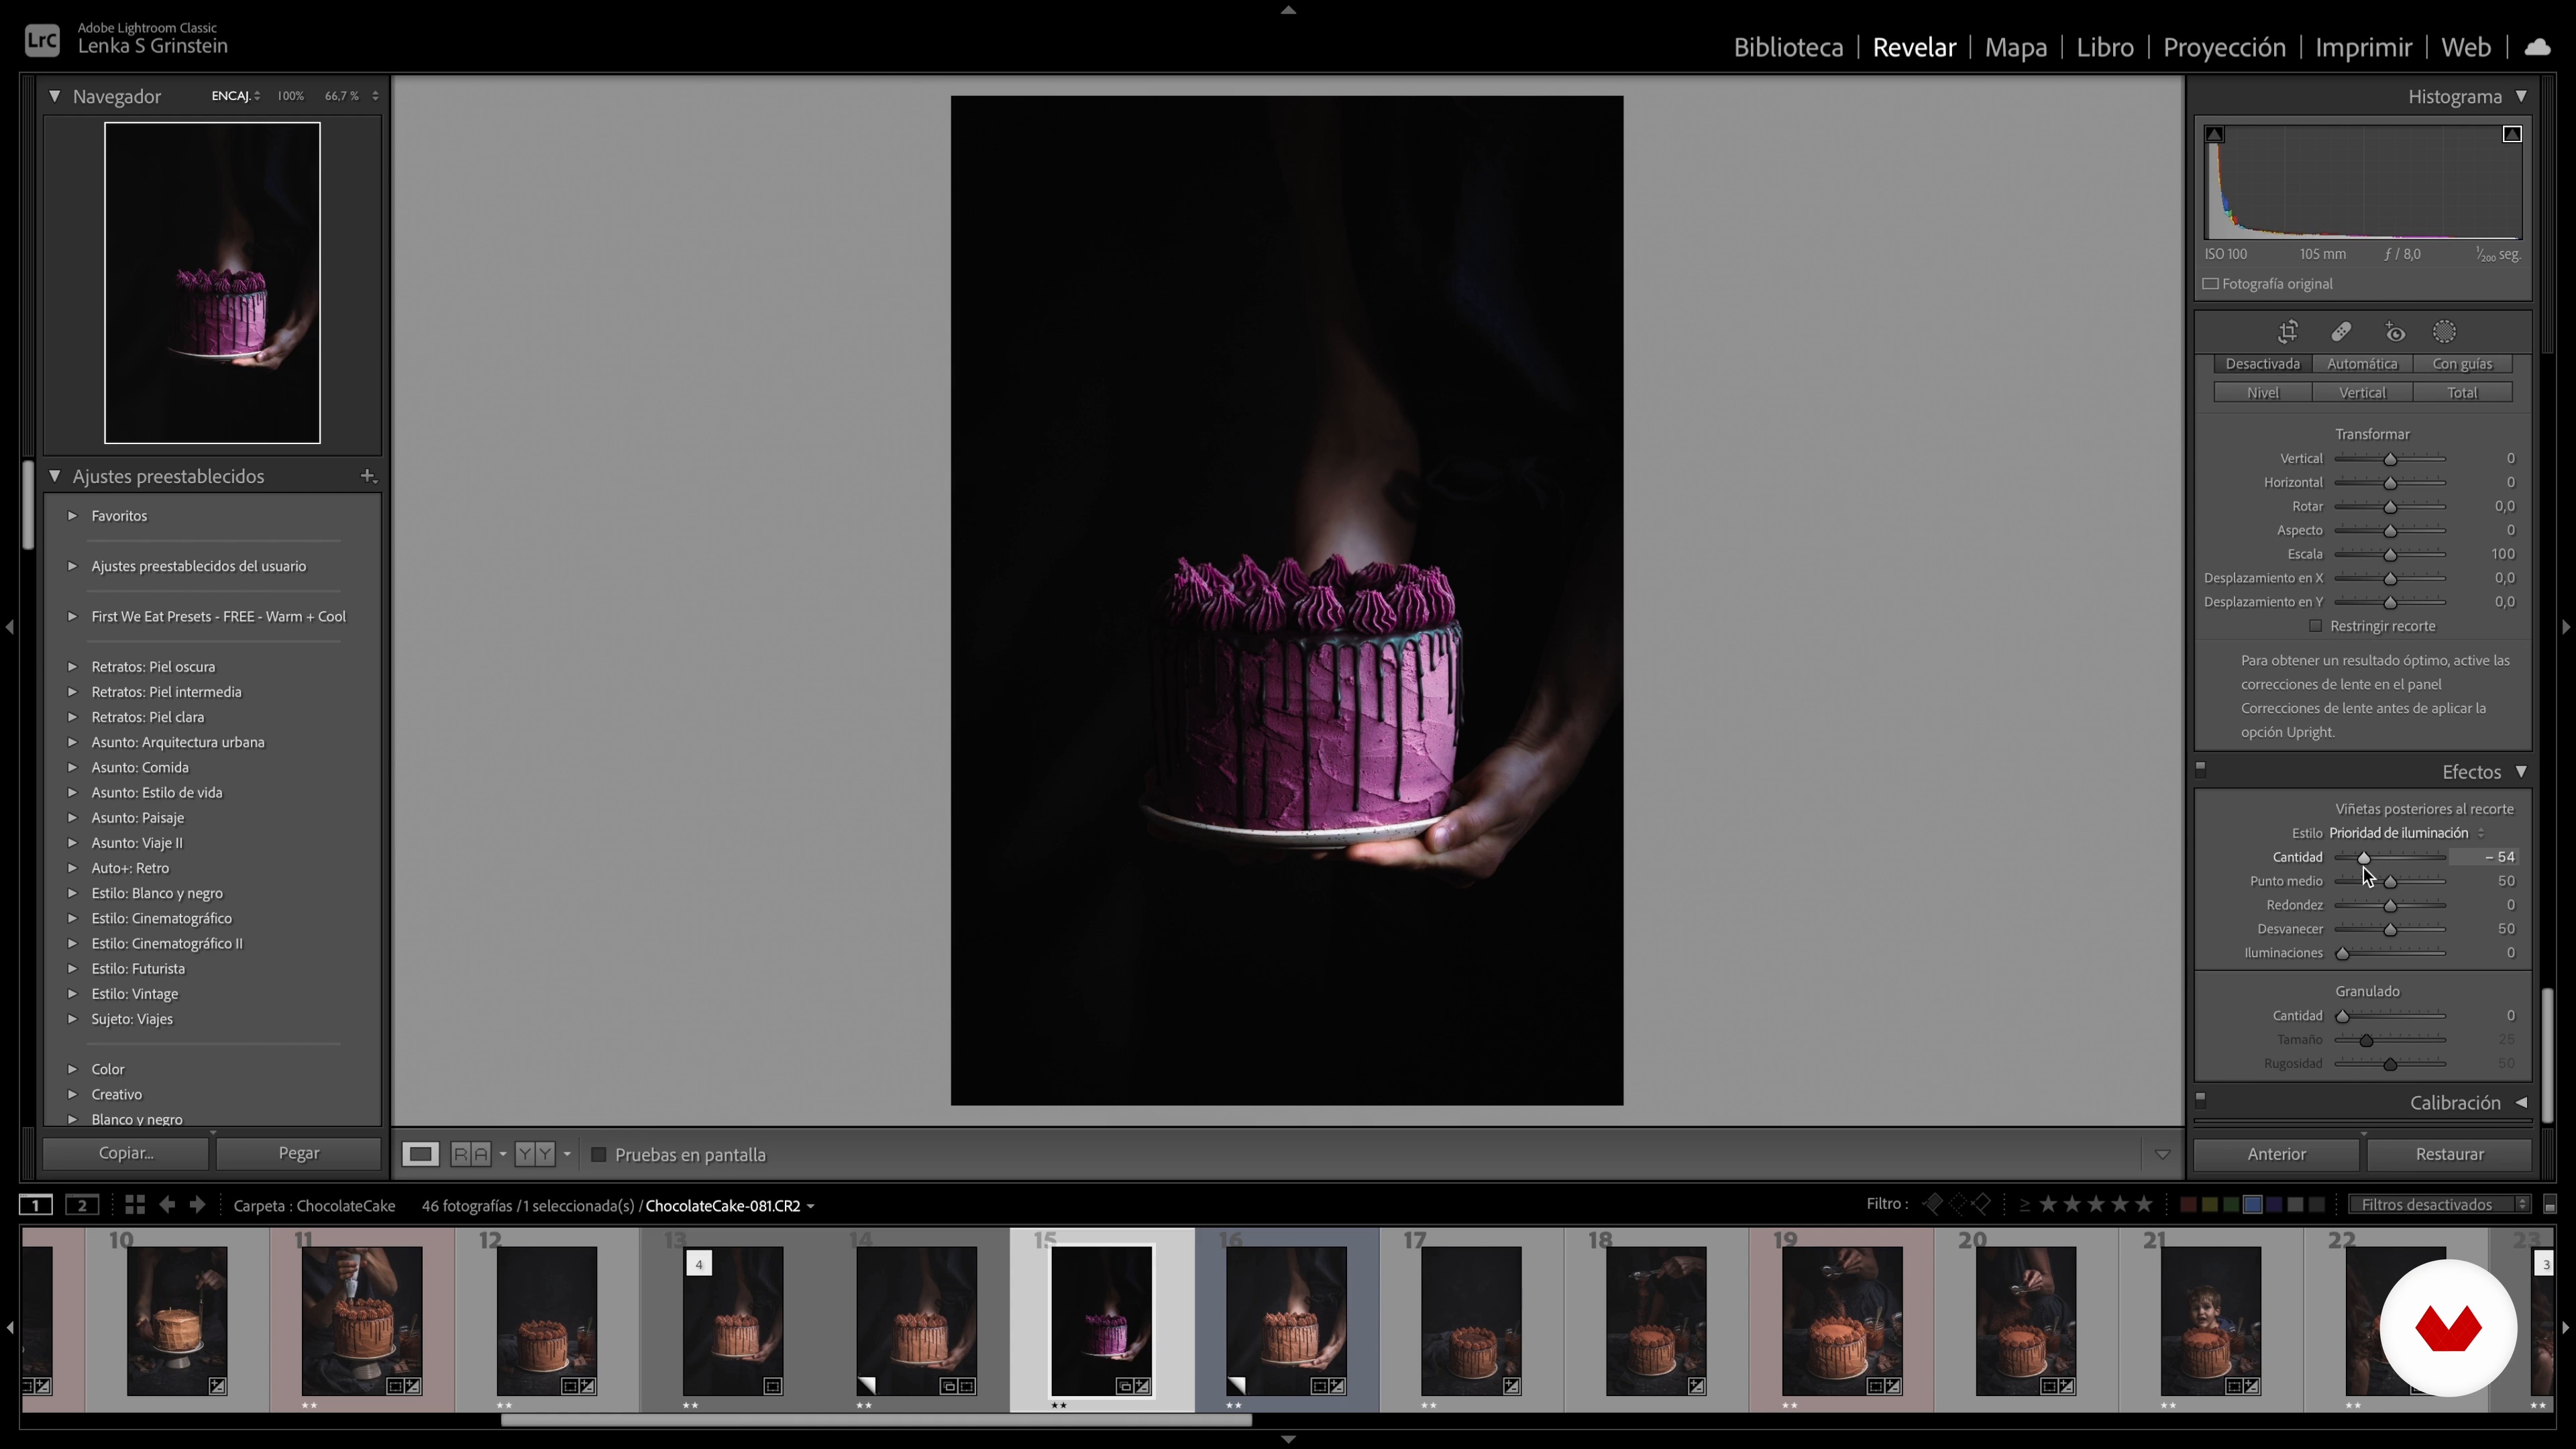Image resolution: width=2576 pixels, height=1449 pixels.
Task: Open the ChocolateCake-081.CR2 filename menu
Action: 731,1206
